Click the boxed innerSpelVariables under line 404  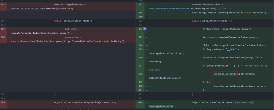click(x=161, y=106)
